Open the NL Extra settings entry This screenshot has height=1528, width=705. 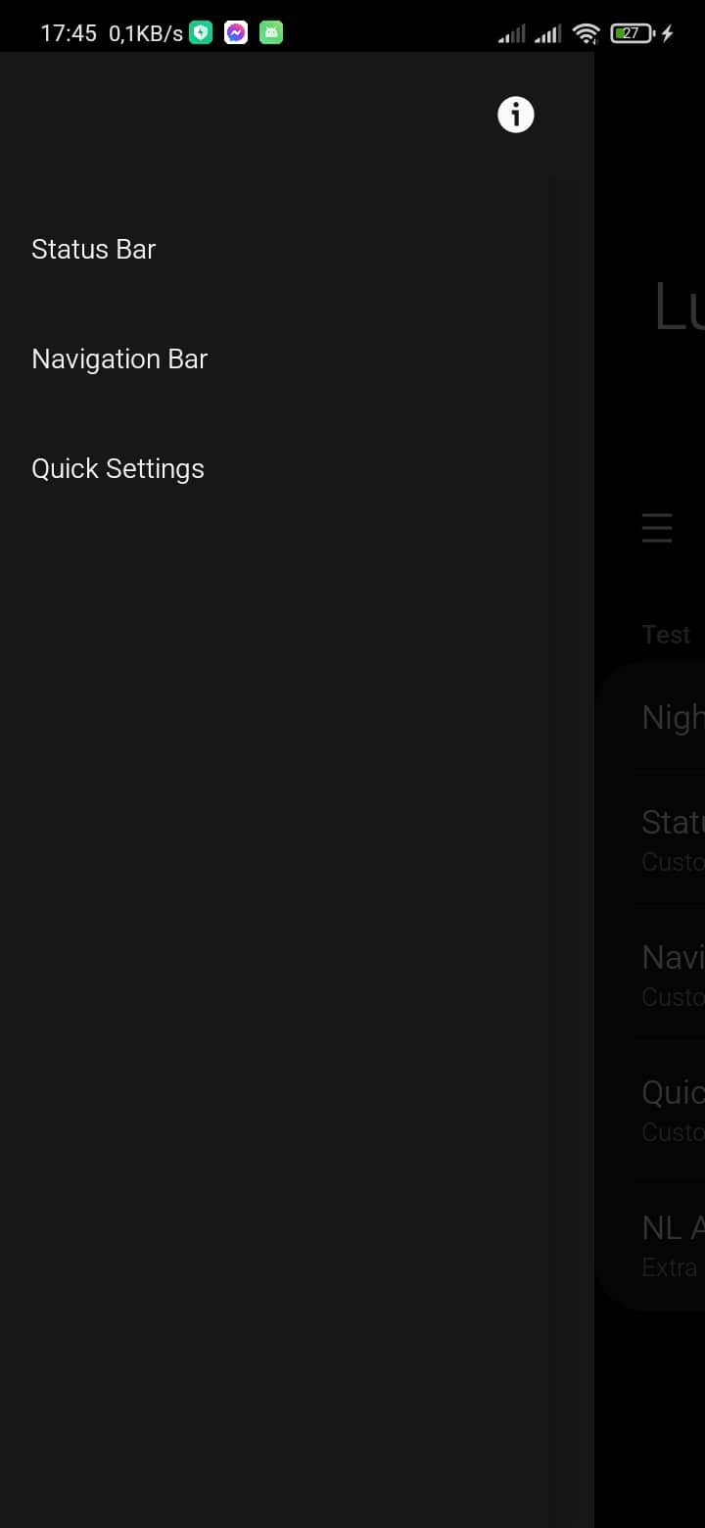click(x=672, y=1244)
